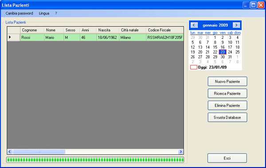The width and height of the screenshot is (266, 168).
Task: Select calendar day 23 highlighted
Action: [223, 52]
